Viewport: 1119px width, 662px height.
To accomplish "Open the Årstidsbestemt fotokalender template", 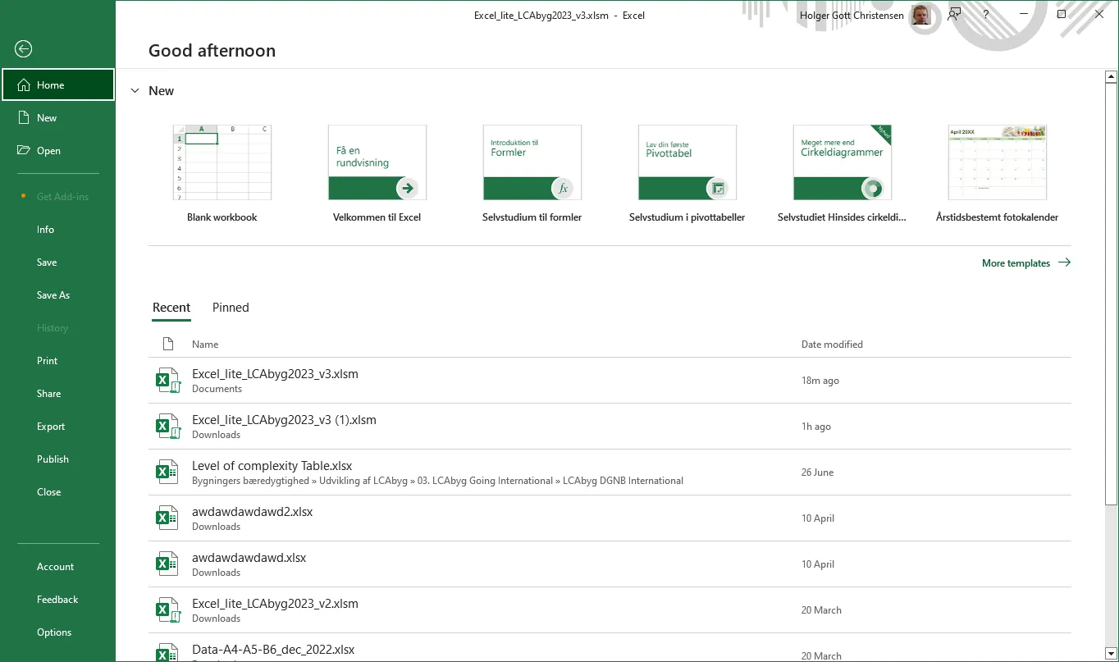I will pyautogui.click(x=998, y=174).
